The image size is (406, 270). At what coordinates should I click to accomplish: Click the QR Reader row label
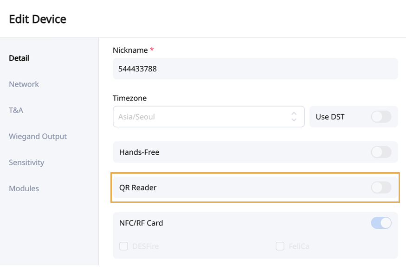point(138,188)
